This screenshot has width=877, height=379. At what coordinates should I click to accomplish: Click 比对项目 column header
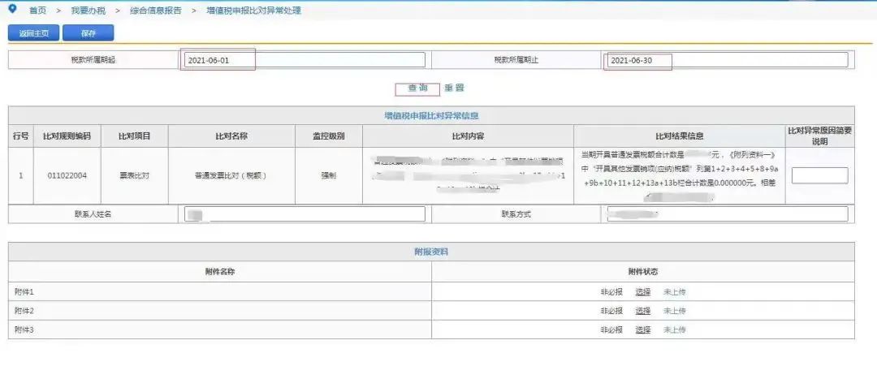(x=134, y=136)
